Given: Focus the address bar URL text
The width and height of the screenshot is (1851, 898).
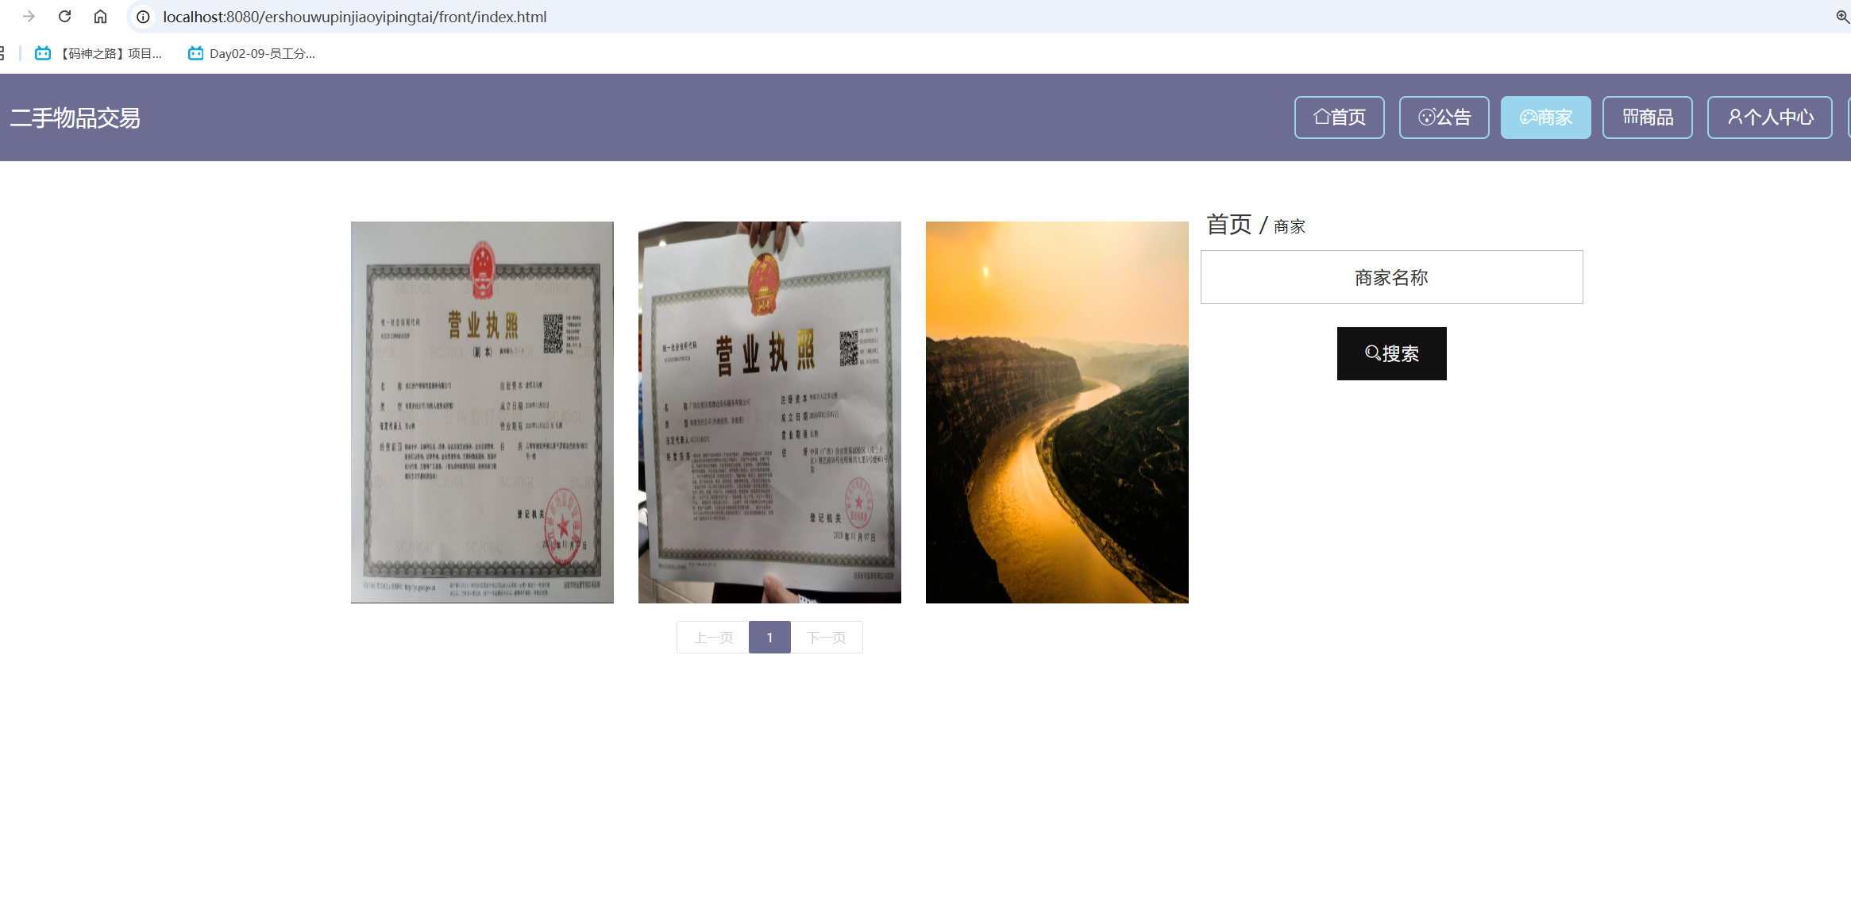Looking at the screenshot, I should [x=354, y=17].
